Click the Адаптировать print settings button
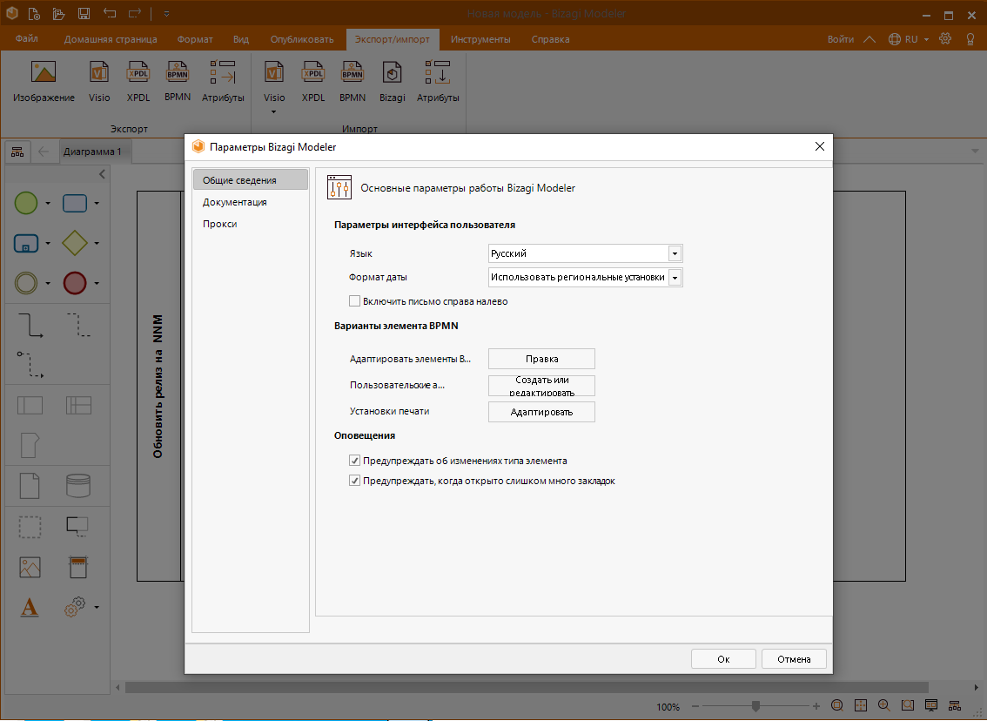Screen dimensions: 987x721 point(541,412)
